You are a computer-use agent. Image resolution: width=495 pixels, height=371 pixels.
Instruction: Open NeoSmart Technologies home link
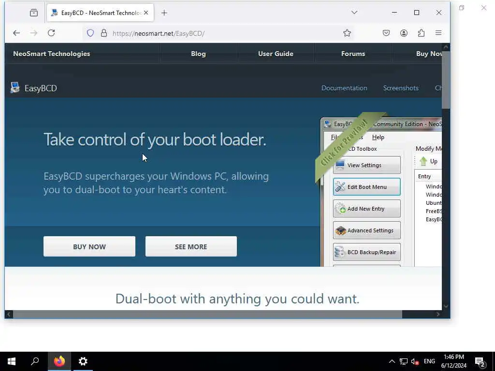(51, 54)
